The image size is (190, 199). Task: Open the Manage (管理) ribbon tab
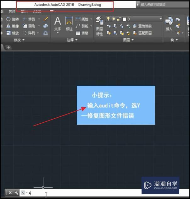click(x=12, y=12)
